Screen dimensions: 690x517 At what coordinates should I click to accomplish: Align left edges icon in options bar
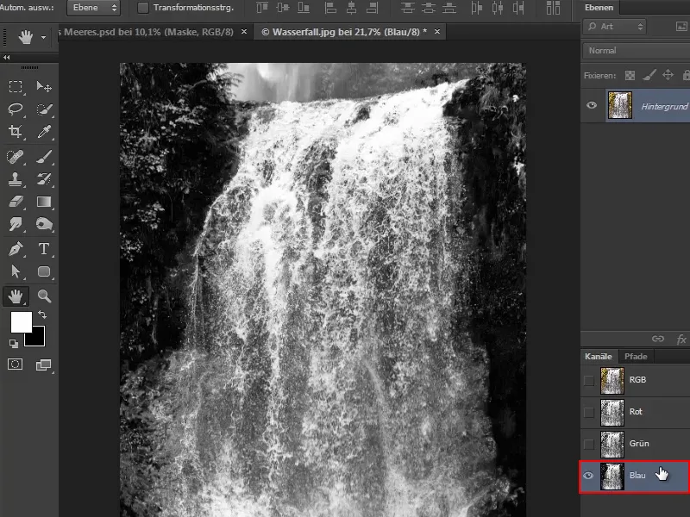click(330, 8)
